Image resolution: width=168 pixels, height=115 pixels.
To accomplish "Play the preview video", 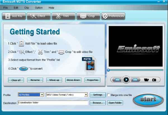I will pos(126,80).
